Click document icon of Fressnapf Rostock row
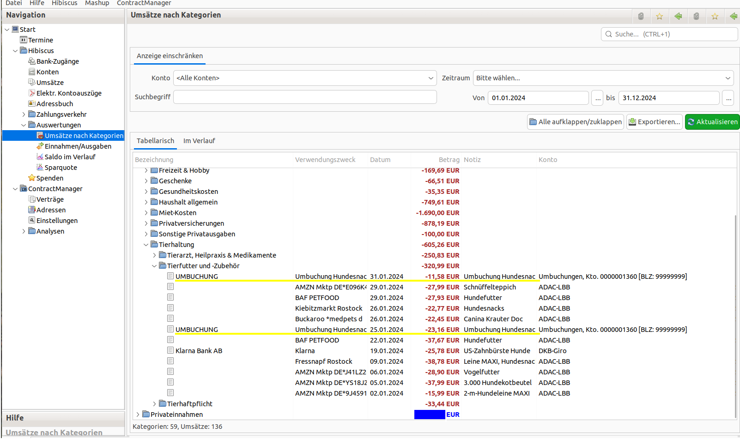This screenshot has height=439, width=740. (170, 361)
